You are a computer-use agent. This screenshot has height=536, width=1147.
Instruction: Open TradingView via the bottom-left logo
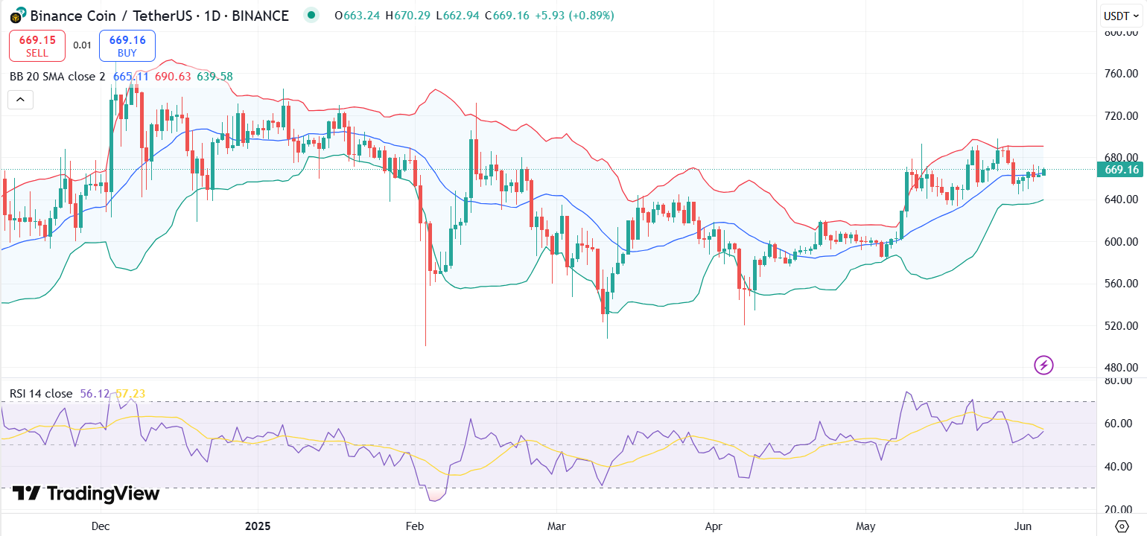pos(84,494)
